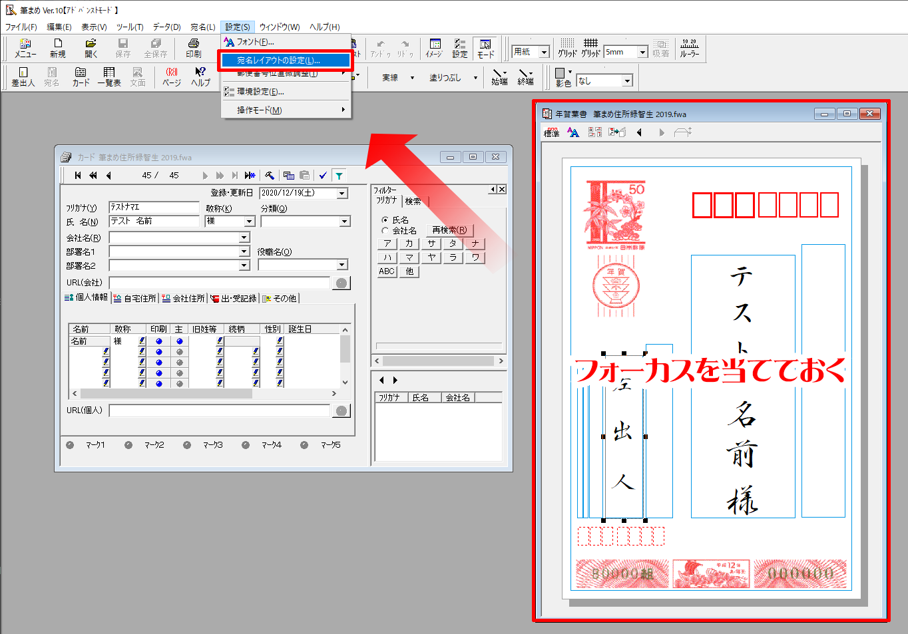Click previous triangle in 年賀葉書 window
Image resolution: width=908 pixels, height=634 pixels.
tap(639, 132)
